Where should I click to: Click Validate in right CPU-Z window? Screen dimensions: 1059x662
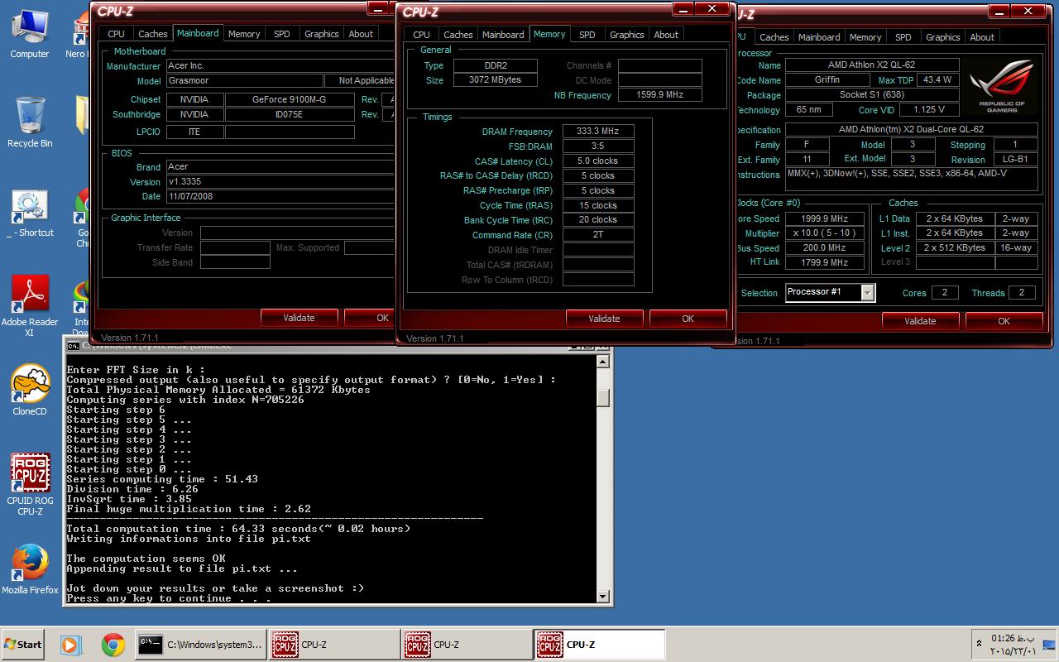pos(920,321)
